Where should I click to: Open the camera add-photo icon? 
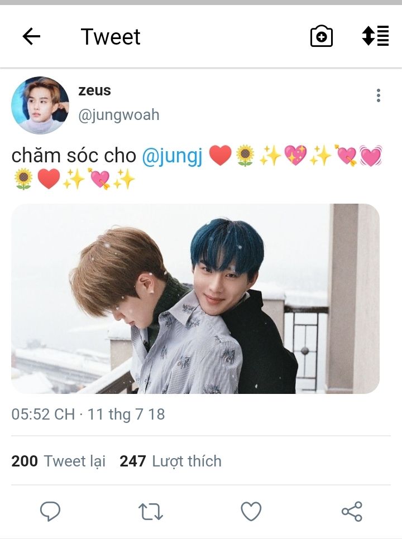321,36
